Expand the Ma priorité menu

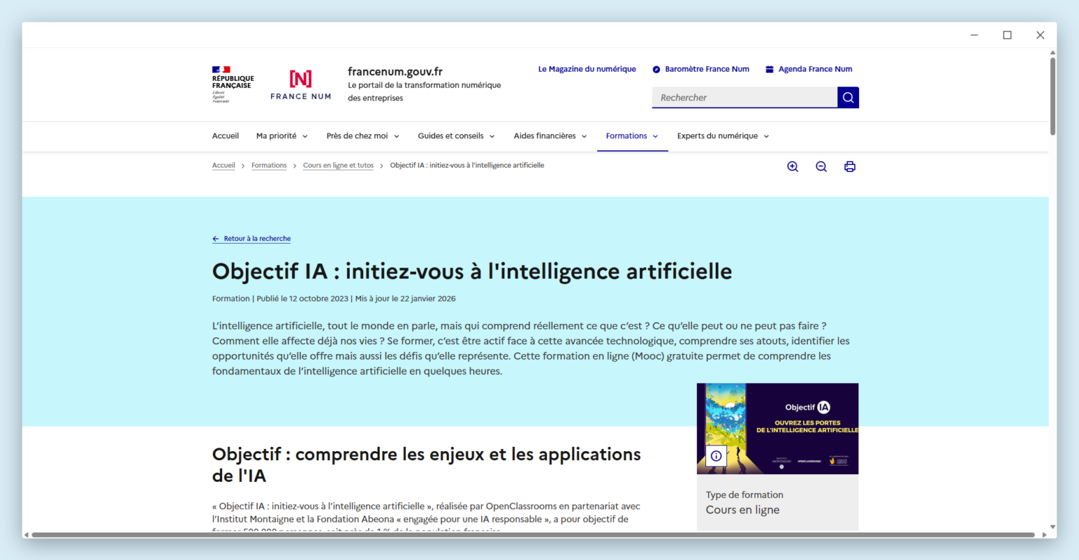tap(282, 136)
